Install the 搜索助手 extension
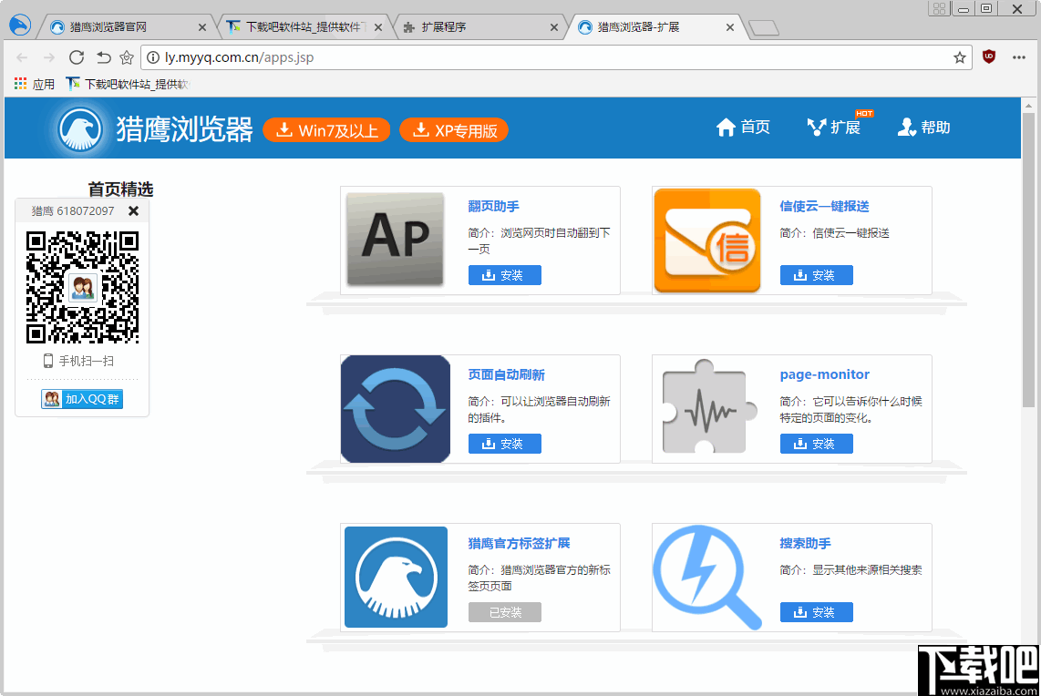The height and width of the screenshot is (696, 1041). pyautogui.click(x=817, y=612)
